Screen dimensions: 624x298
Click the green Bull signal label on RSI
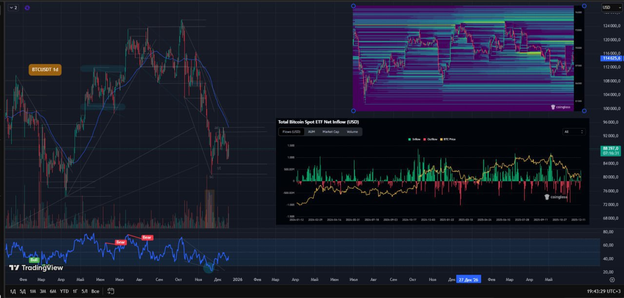coord(34,260)
